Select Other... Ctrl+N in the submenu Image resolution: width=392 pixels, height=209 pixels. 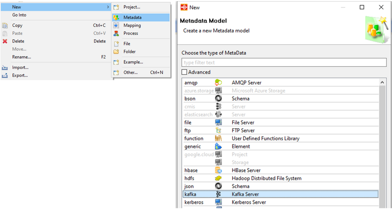141,72
